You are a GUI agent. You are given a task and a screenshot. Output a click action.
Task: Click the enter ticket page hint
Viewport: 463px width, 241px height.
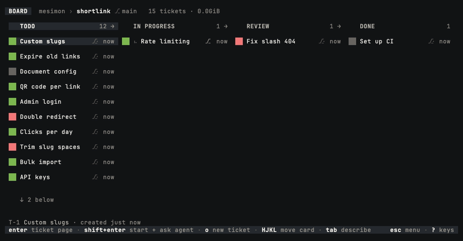pyautogui.click(x=40, y=230)
